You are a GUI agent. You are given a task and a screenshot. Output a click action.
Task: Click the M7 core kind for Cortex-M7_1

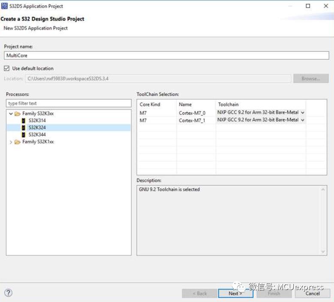tap(143, 120)
